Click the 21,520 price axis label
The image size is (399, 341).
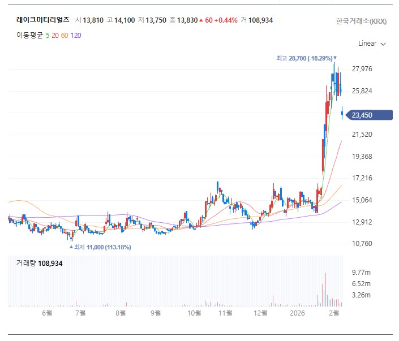tap(362, 134)
